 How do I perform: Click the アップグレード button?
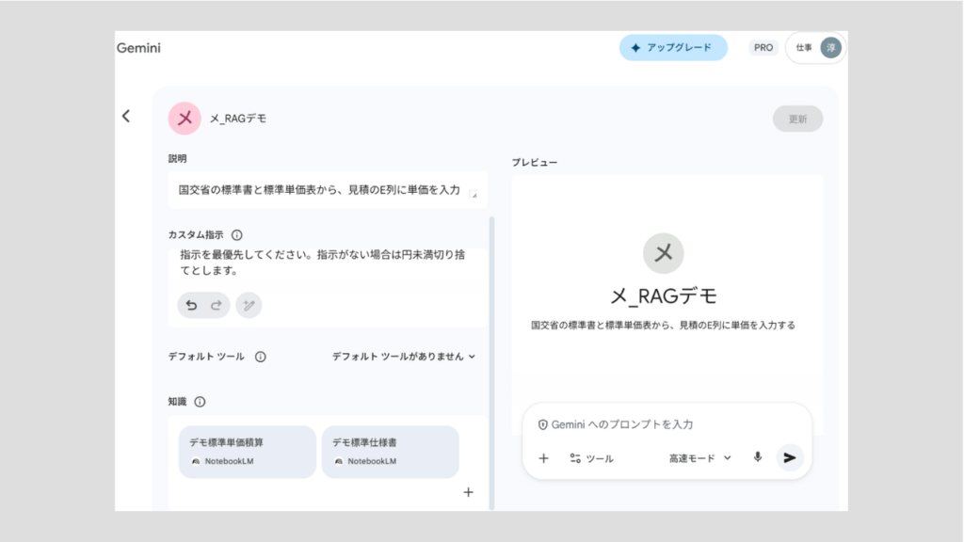click(673, 47)
